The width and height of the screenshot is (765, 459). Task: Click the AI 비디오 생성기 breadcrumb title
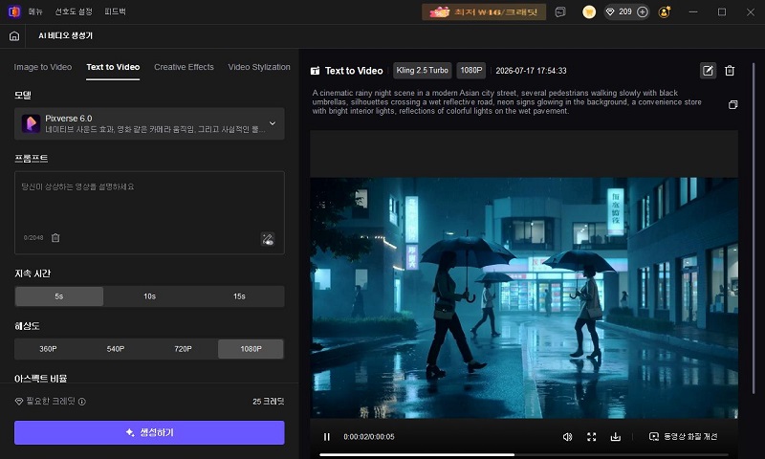coord(65,35)
